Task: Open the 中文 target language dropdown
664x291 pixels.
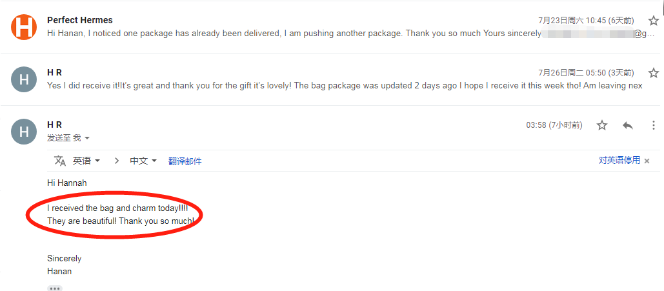Action: (143, 161)
